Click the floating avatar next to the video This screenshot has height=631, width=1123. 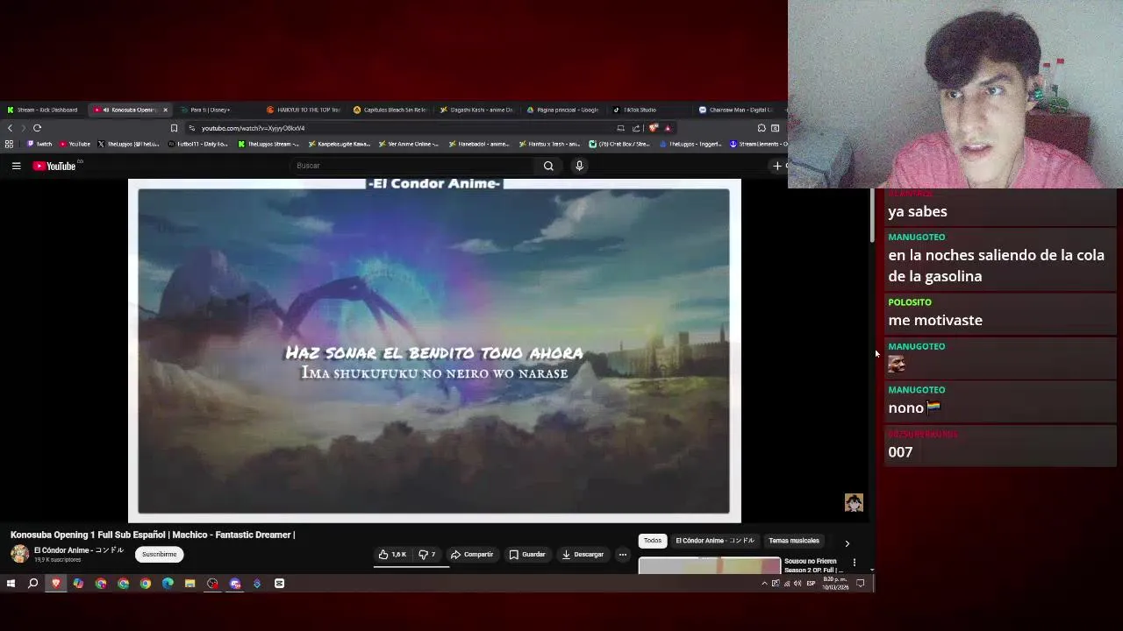854,502
